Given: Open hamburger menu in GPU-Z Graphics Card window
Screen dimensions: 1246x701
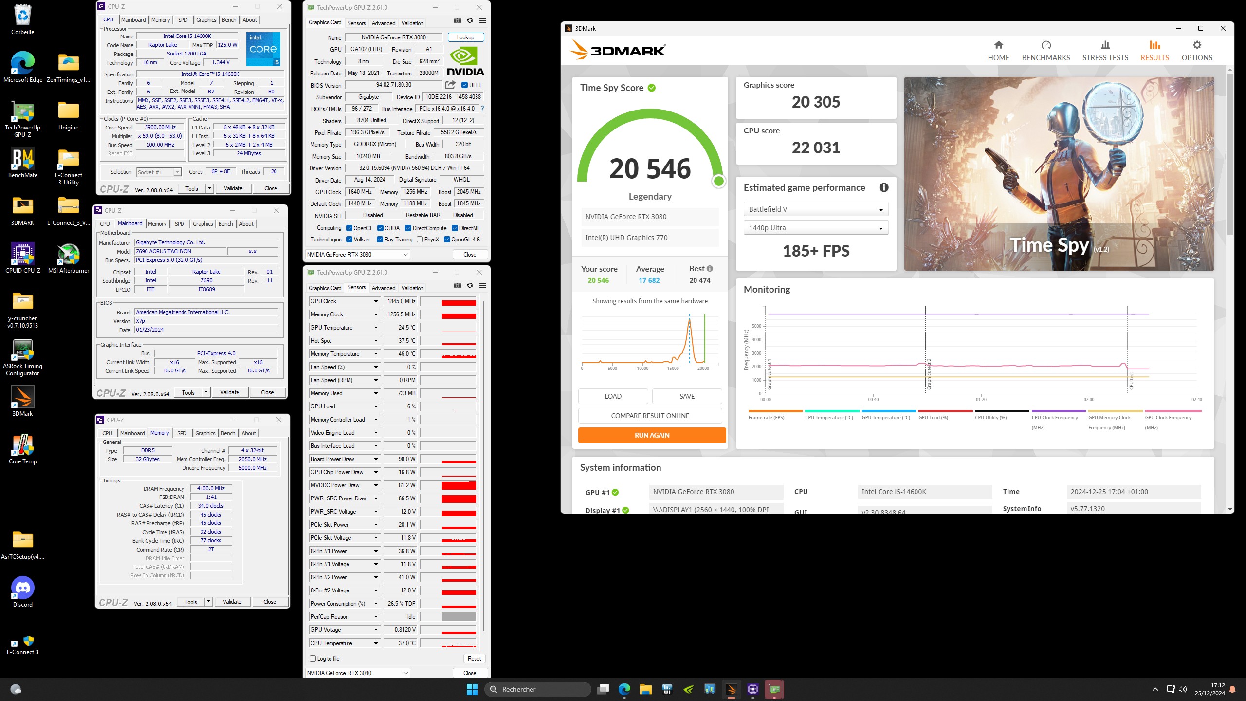Looking at the screenshot, I should (482, 20).
